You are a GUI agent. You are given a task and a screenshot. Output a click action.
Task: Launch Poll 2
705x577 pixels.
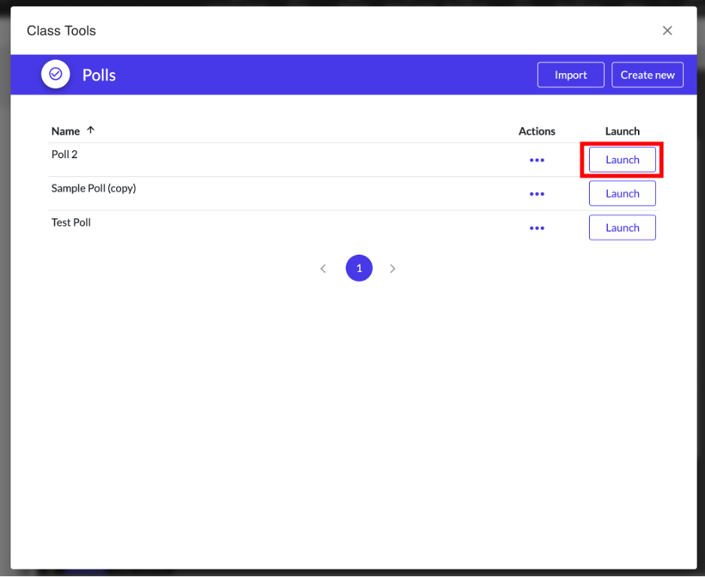[622, 160]
